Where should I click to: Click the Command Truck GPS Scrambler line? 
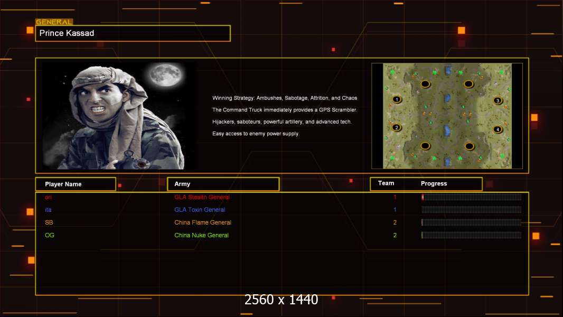click(284, 110)
